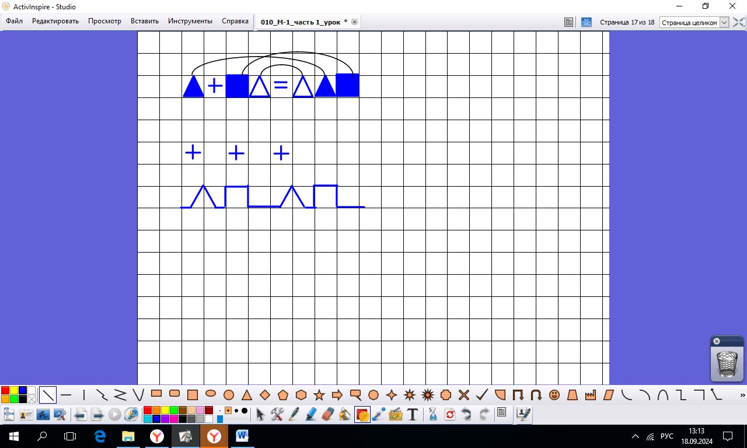Select the trapezoid shape
Screen dimensions: 747x448
coord(573,395)
